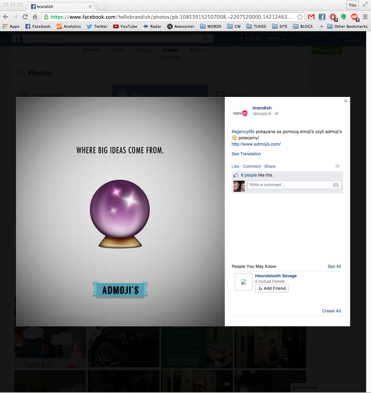Click the public audience globe icon

(x=277, y=114)
